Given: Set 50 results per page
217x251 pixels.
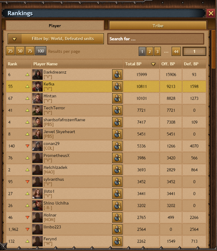Looking at the screenshot, I should (x=20, y=51).
